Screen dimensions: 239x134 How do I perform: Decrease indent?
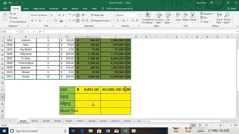(x=83, y=20)
